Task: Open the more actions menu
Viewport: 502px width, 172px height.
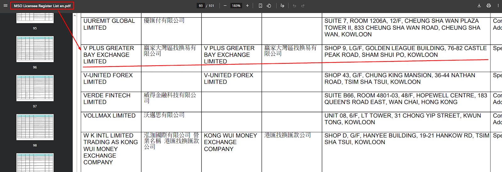Action: pyautogui.click(x=498, y=6)
